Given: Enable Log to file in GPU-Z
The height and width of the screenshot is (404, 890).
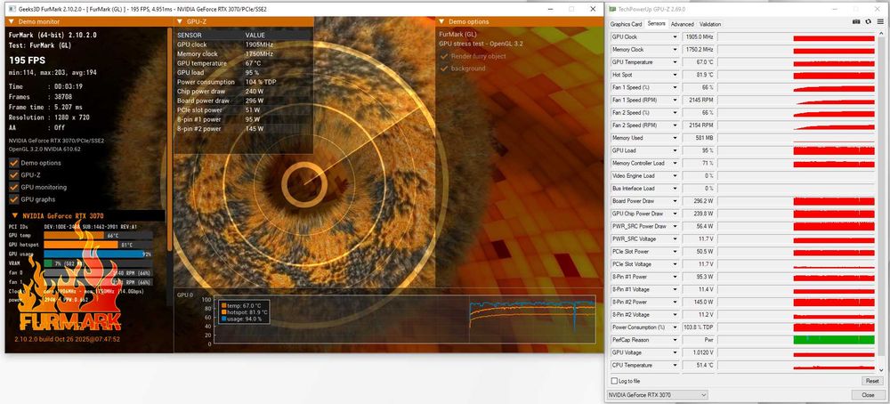Looking at the screenshot, I should pos(614,381).
